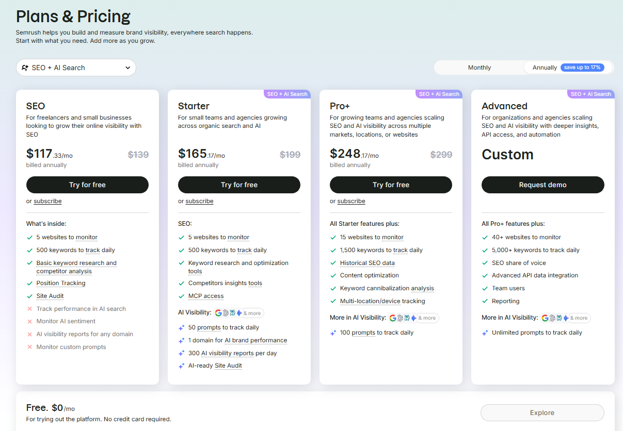Click Try for free on Pro+ plan
Viewport: 623px width, 431px height.
click(391, 185)
